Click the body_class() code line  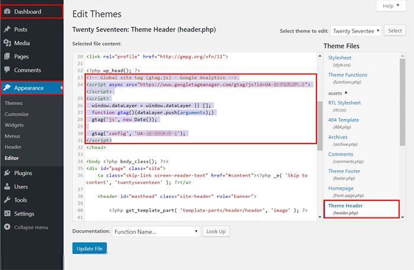pyautogui.click(x=127, y=161)
